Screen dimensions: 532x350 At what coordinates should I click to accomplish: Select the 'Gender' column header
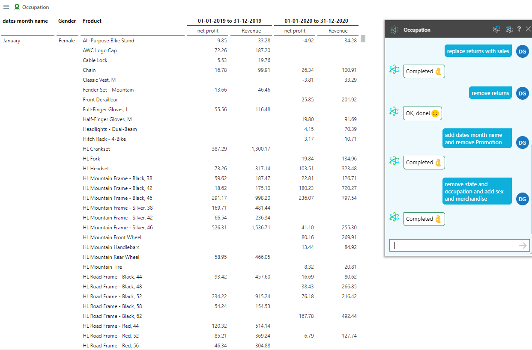tap(67, 21)
